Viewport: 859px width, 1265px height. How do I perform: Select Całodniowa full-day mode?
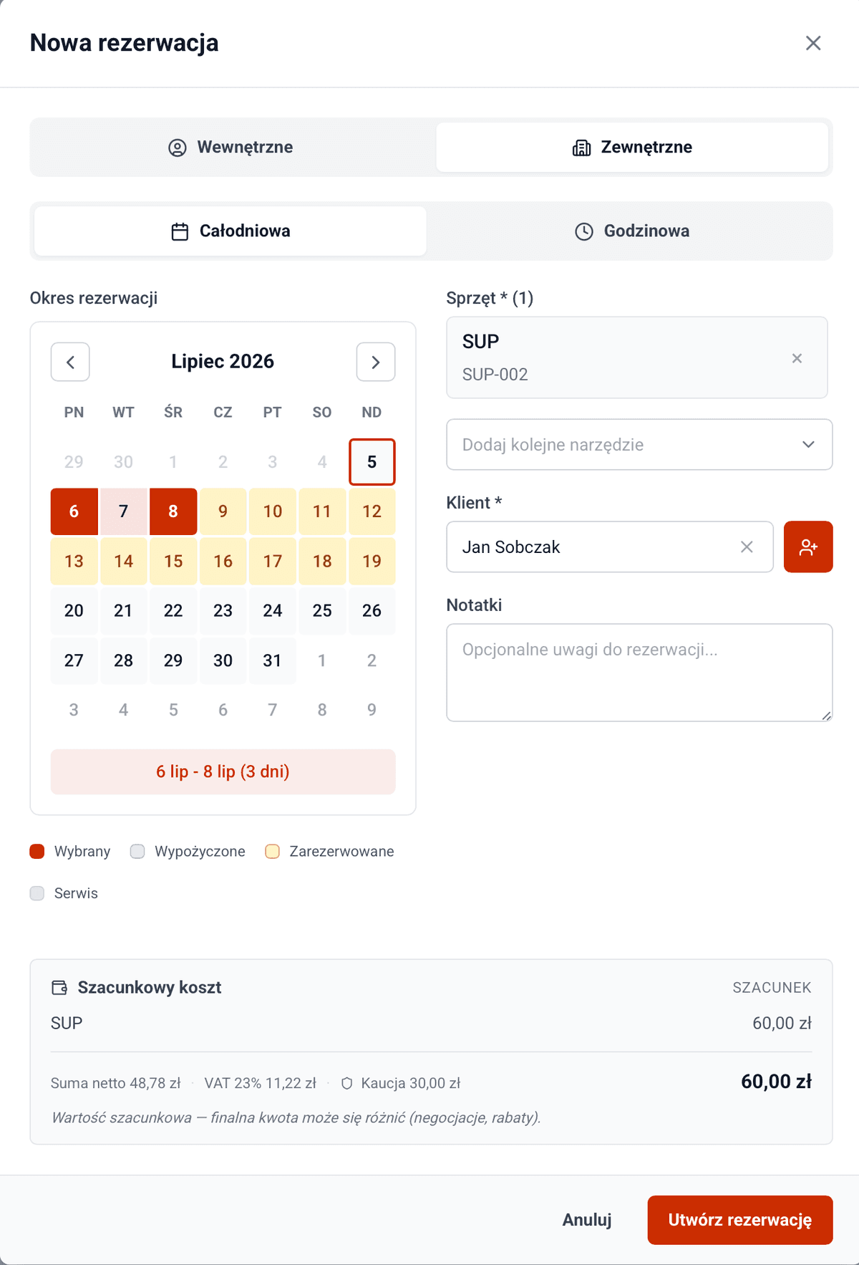pos(230,231)
